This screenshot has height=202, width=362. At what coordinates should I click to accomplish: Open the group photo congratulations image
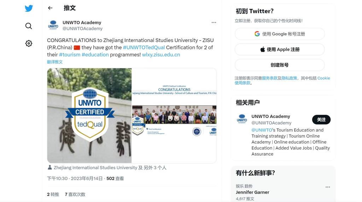tap(174, 115)
